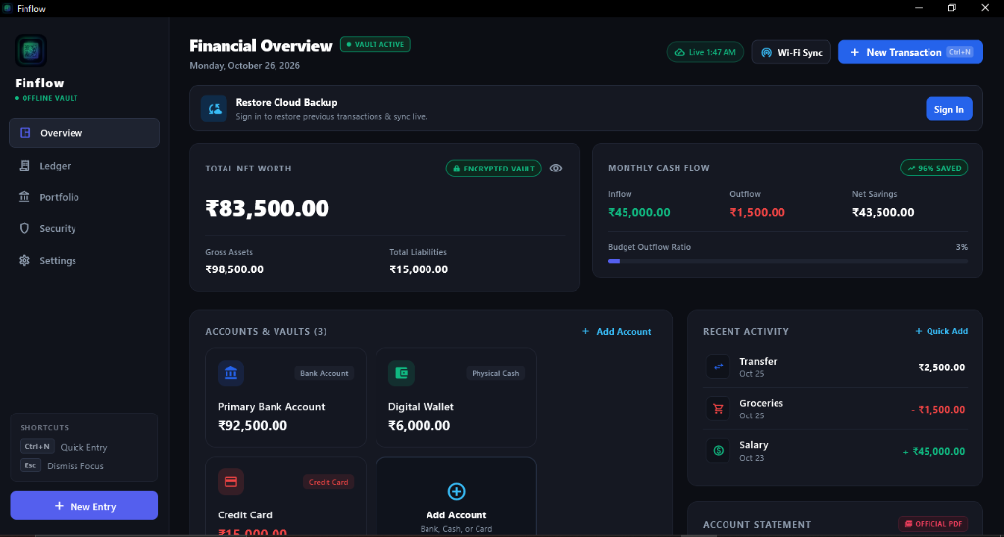Viewport: 1004px width, 537px height.
Task: Click the 96% SAVED badge
Action: 934,168
